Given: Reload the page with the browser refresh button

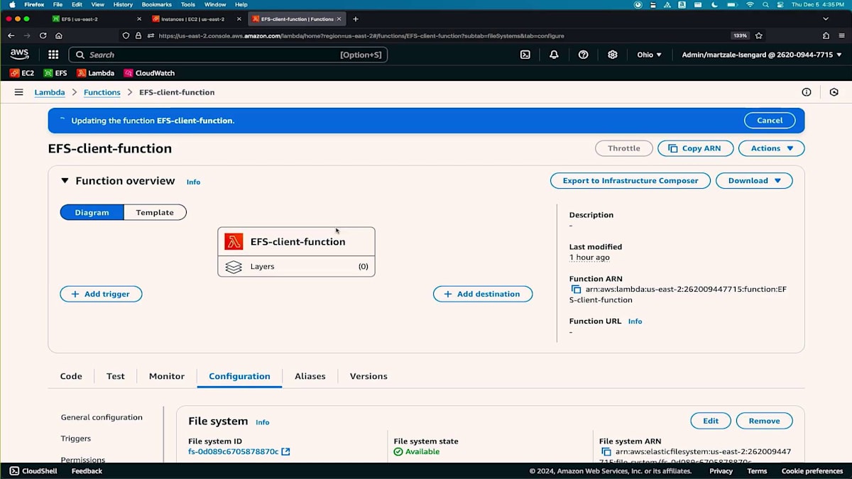Looking at the screenshot, I should click(x=43, y=35).
